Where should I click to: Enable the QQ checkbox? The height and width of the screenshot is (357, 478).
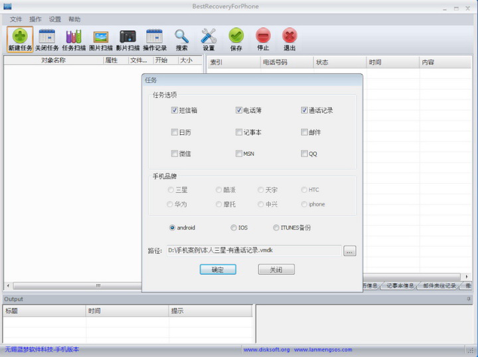(x=304, y=153)
